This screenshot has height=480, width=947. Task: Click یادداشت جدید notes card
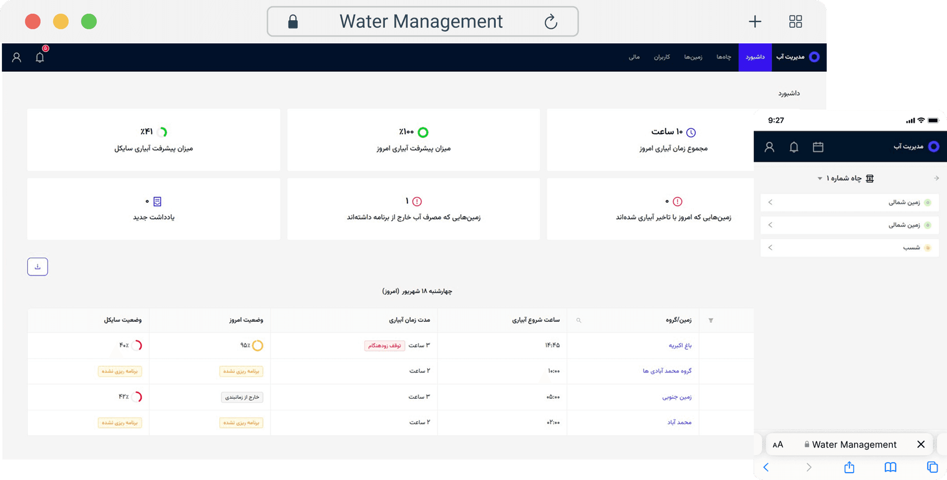[153, 209]
